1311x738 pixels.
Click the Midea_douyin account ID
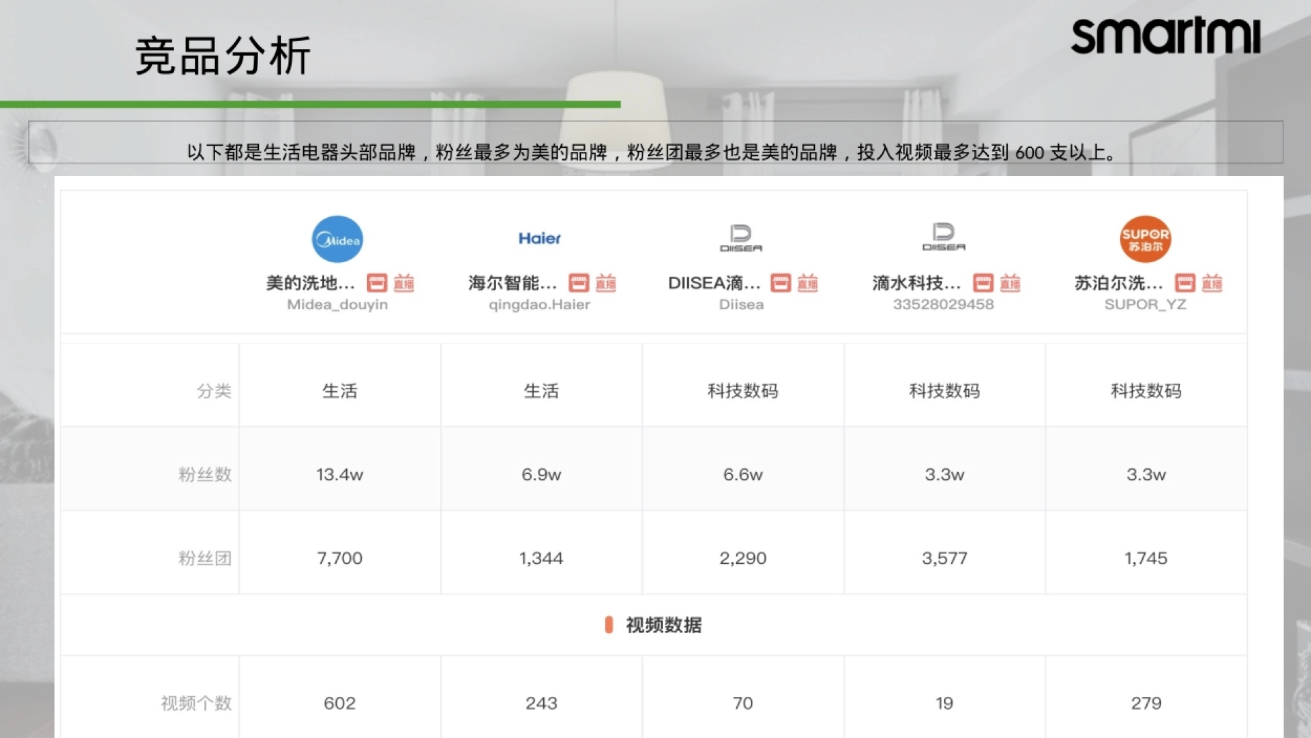pos(337,304)
